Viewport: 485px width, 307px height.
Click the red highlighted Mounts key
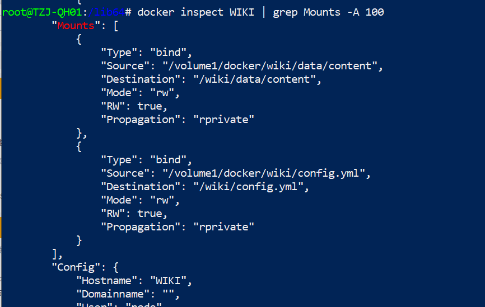76,26
